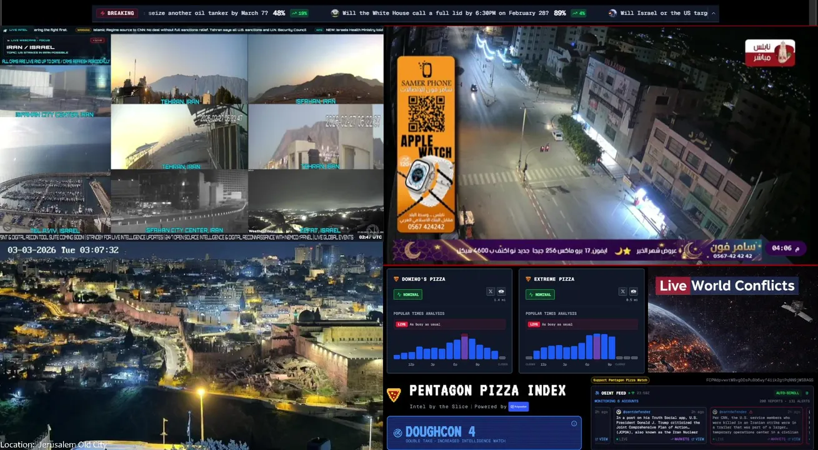Click the red LIVE badge in Iran/Israel panel

pos(97,40)
